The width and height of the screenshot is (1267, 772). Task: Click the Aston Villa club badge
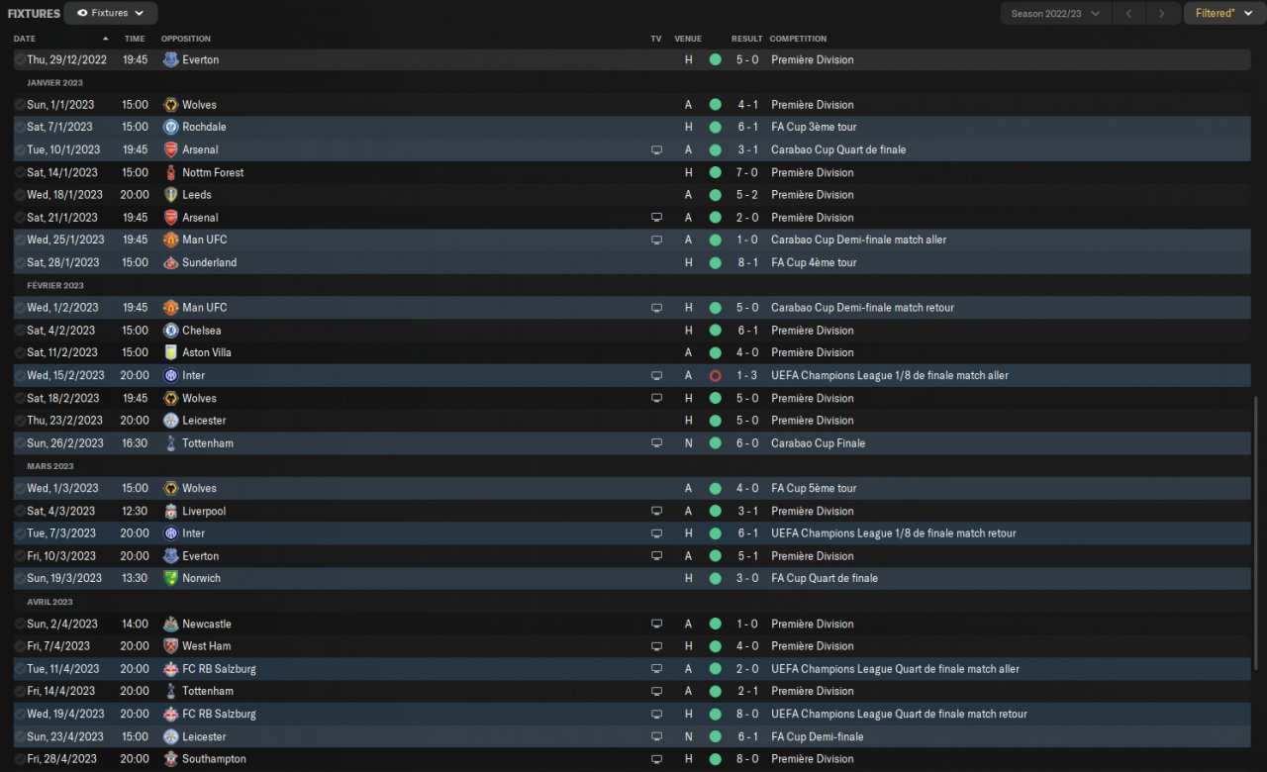pyautogui.click(x=170, y=352)
